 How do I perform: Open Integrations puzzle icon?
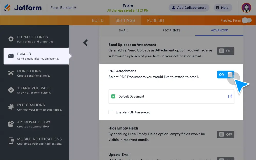point(10,107)
